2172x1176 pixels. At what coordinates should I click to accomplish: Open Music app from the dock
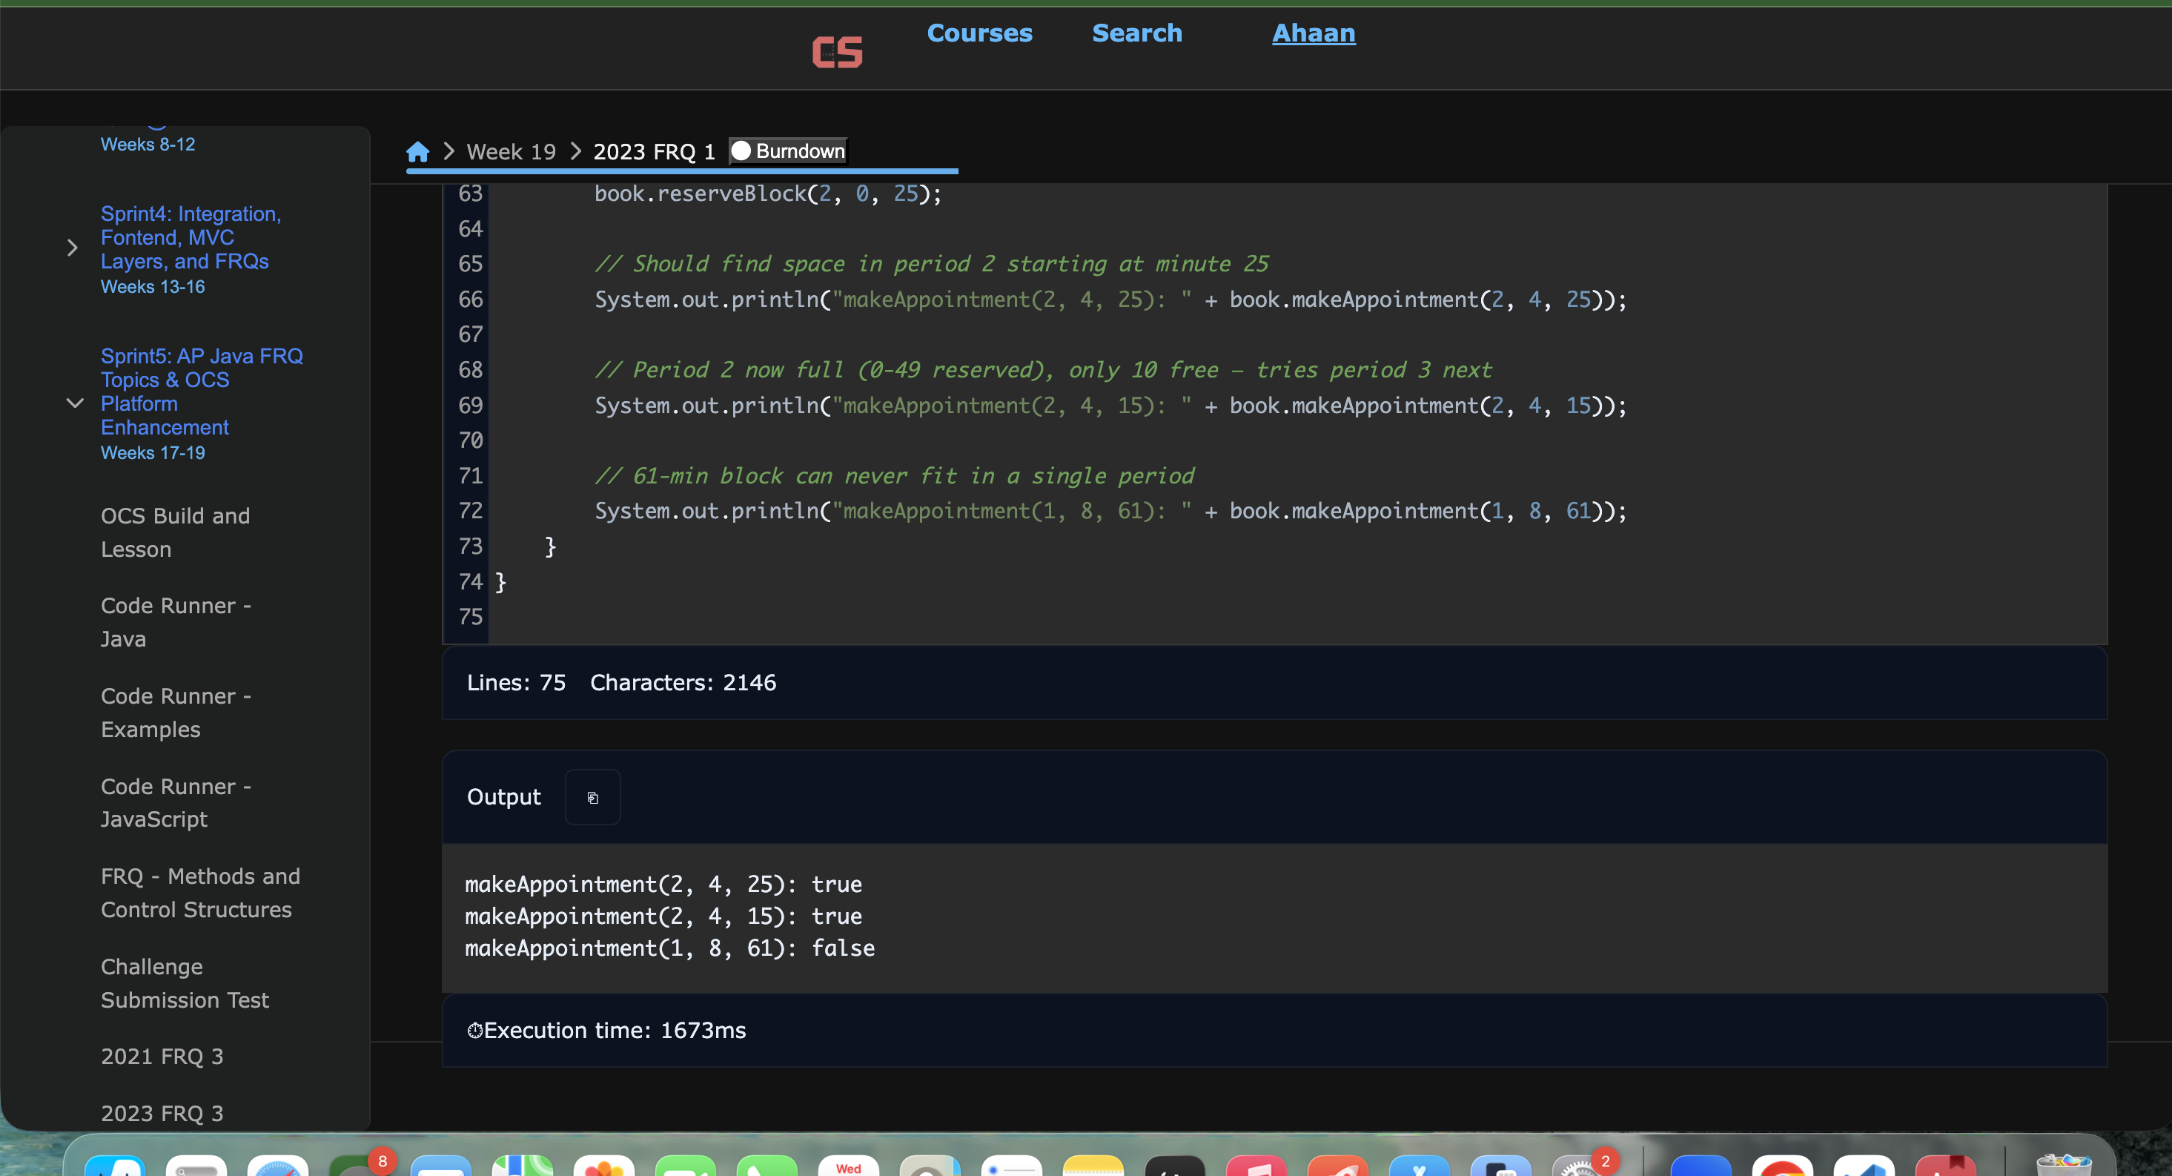click(1256, 1166)
